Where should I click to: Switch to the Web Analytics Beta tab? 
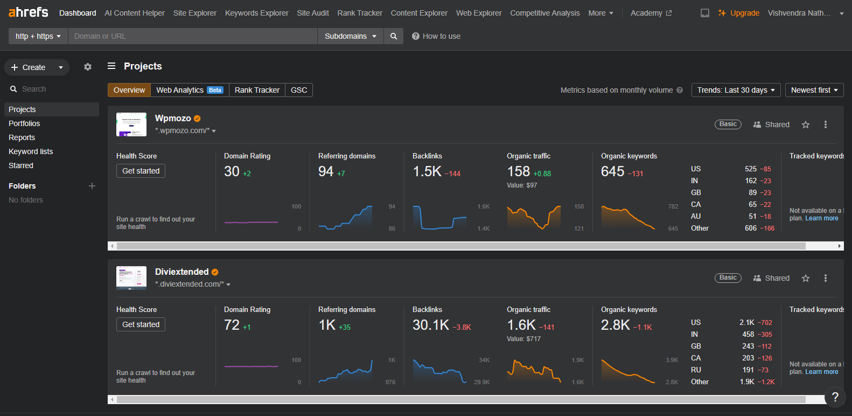click(x=190, y=90)
